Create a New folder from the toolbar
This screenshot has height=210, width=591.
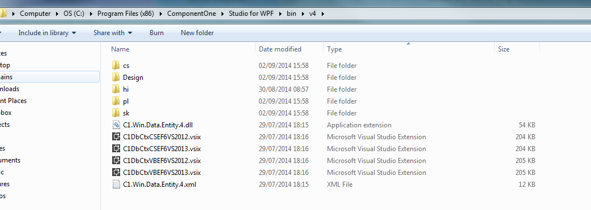(197, 33)
